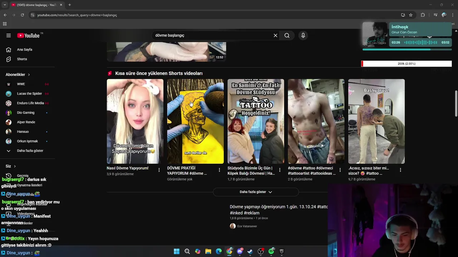The height and width of the screenshot is (257, 458).
Task: Expand the Abonelikler section arrow
Action: (x=29, y=75)
